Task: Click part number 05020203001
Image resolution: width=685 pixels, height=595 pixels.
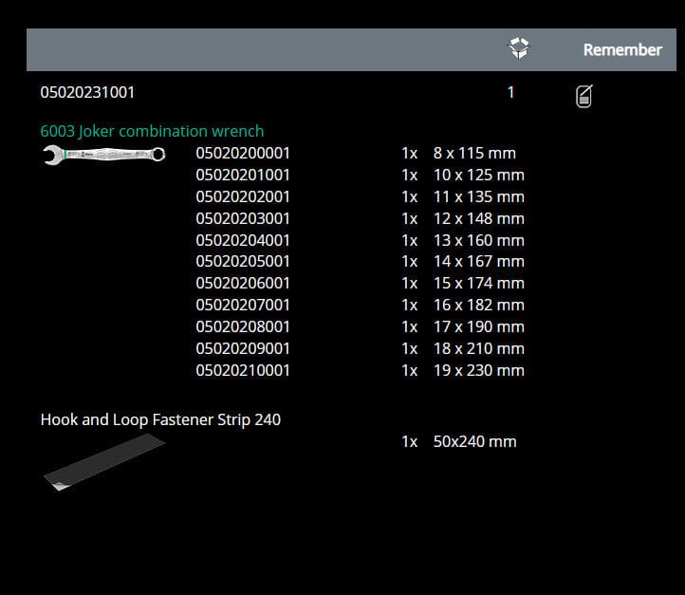Action: 243,218
